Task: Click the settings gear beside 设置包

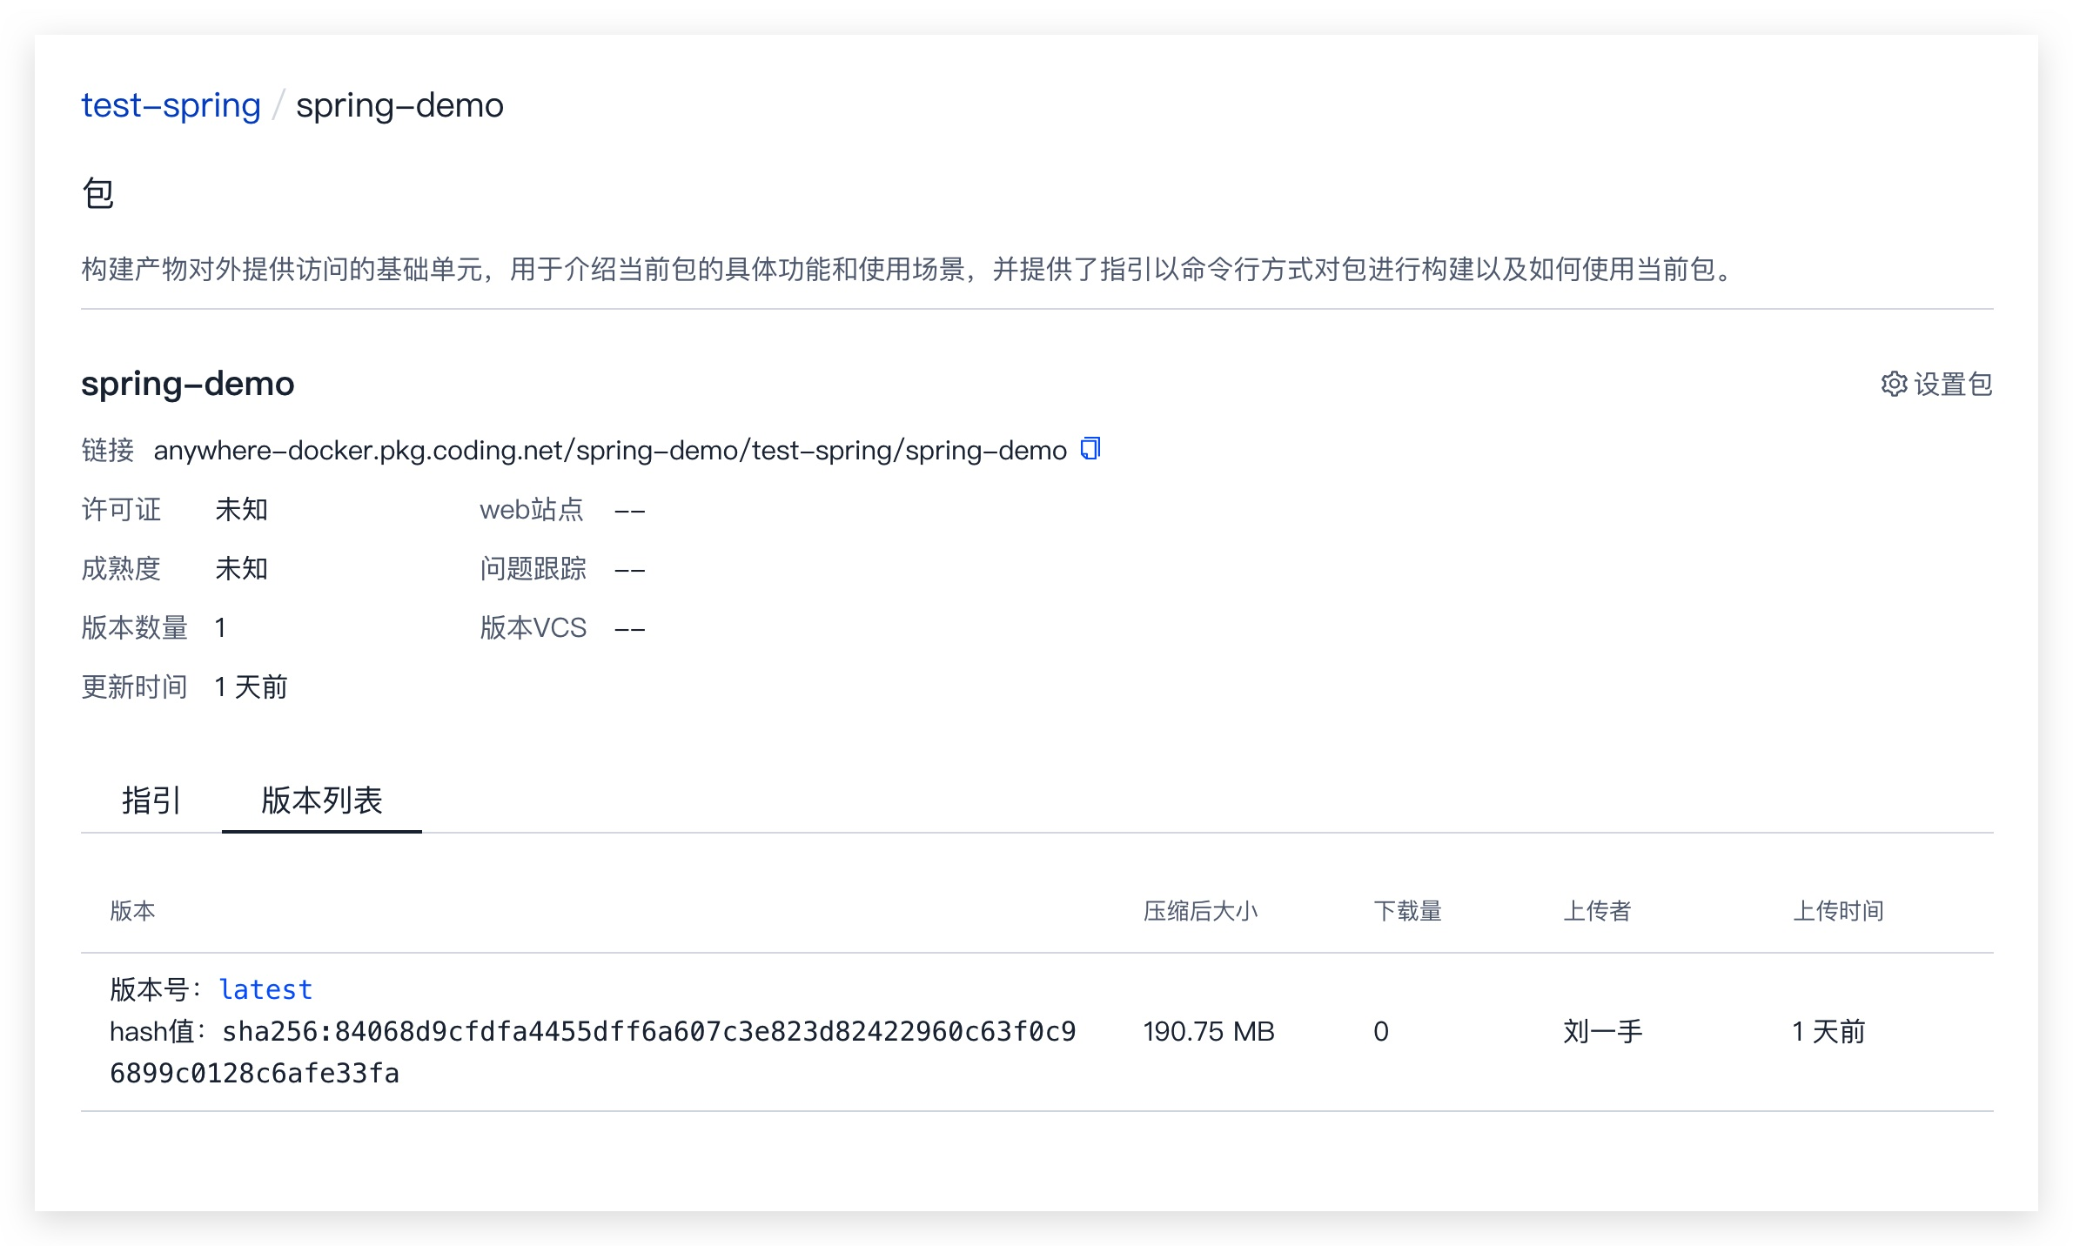Action: click(1895, 384)
